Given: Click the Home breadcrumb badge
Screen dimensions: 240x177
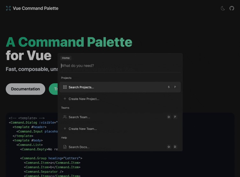Looking at the screenshot, I should click(x=66, y=58).
